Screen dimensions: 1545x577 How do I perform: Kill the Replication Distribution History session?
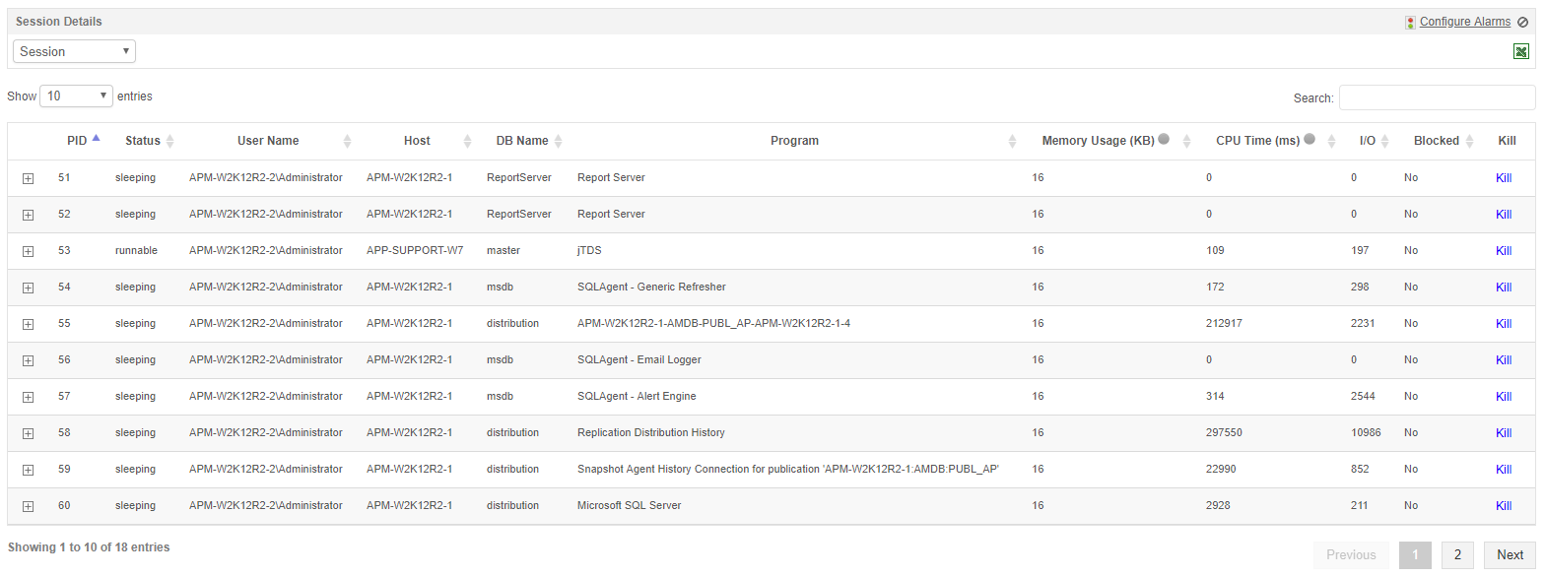(1504, 433)
